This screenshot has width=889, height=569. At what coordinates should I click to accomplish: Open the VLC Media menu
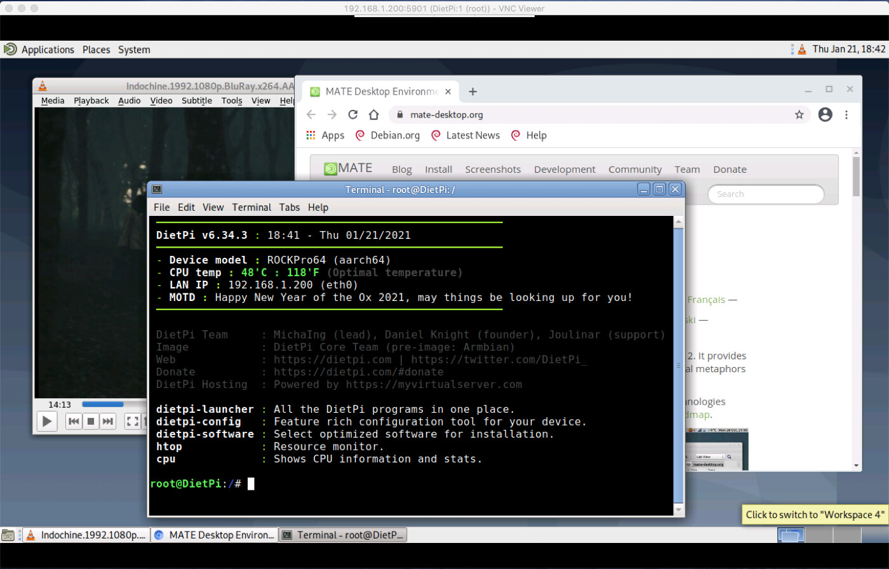click(x=53, y=100)
